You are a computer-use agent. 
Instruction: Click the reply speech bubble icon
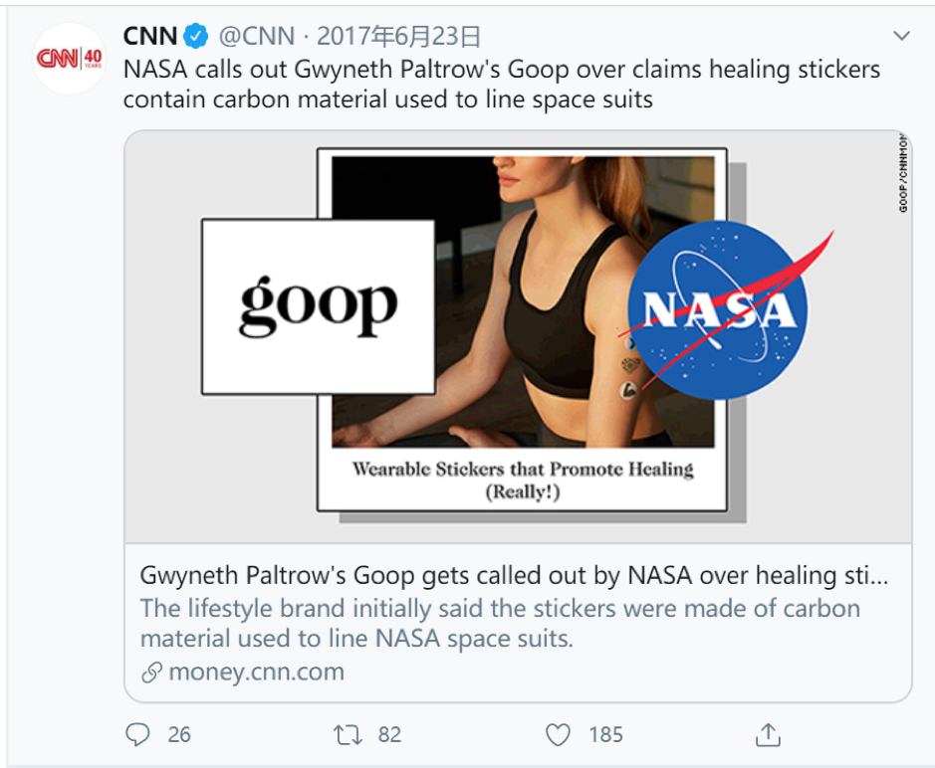point(138,735)
